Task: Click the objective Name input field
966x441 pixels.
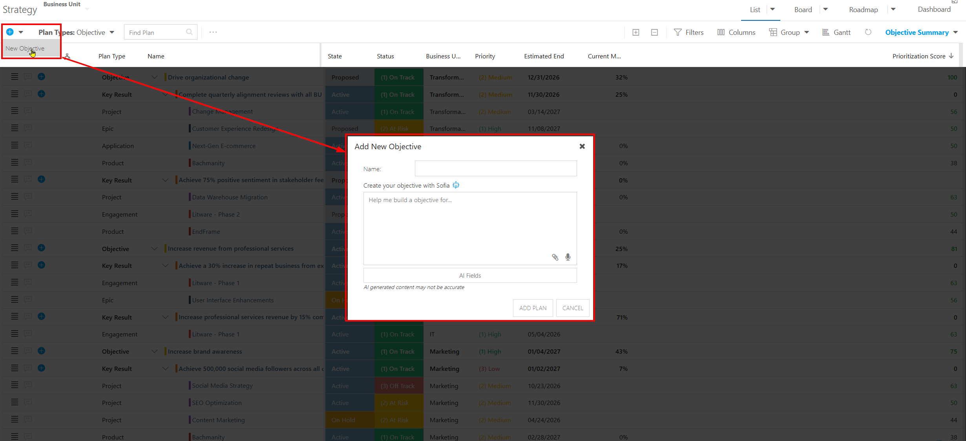Action: pyautogui.click(x=496, y=168)
